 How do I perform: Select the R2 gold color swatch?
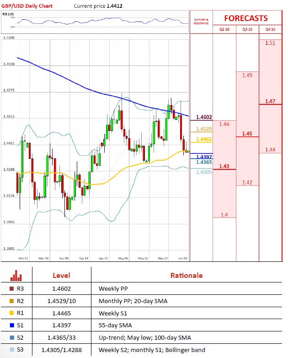click(x=11, y=301)
